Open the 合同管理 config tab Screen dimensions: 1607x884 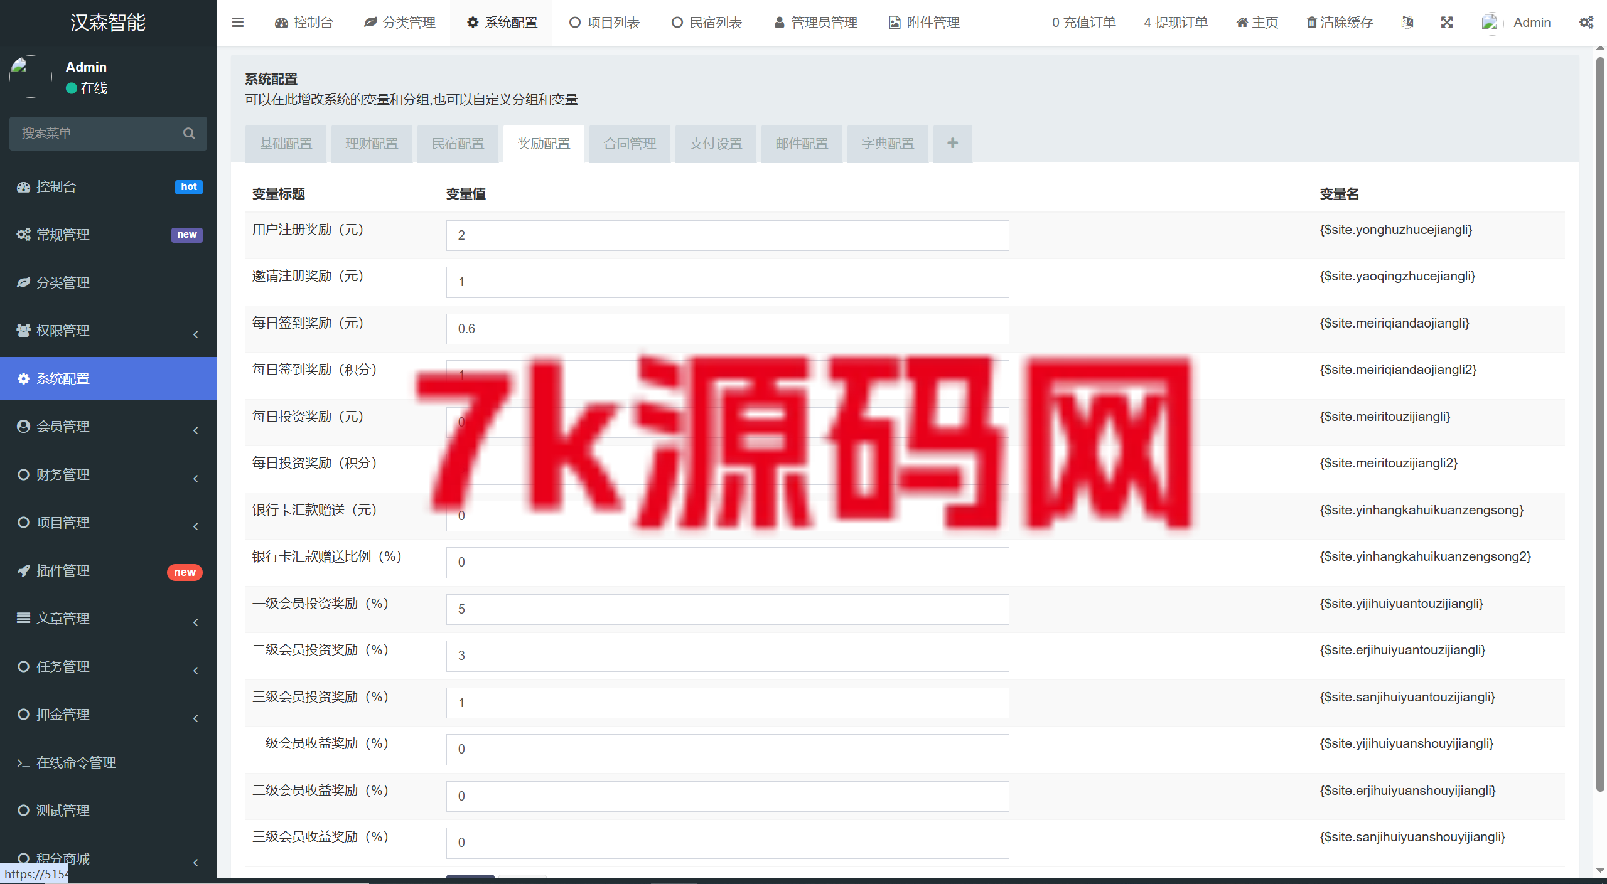630,144
